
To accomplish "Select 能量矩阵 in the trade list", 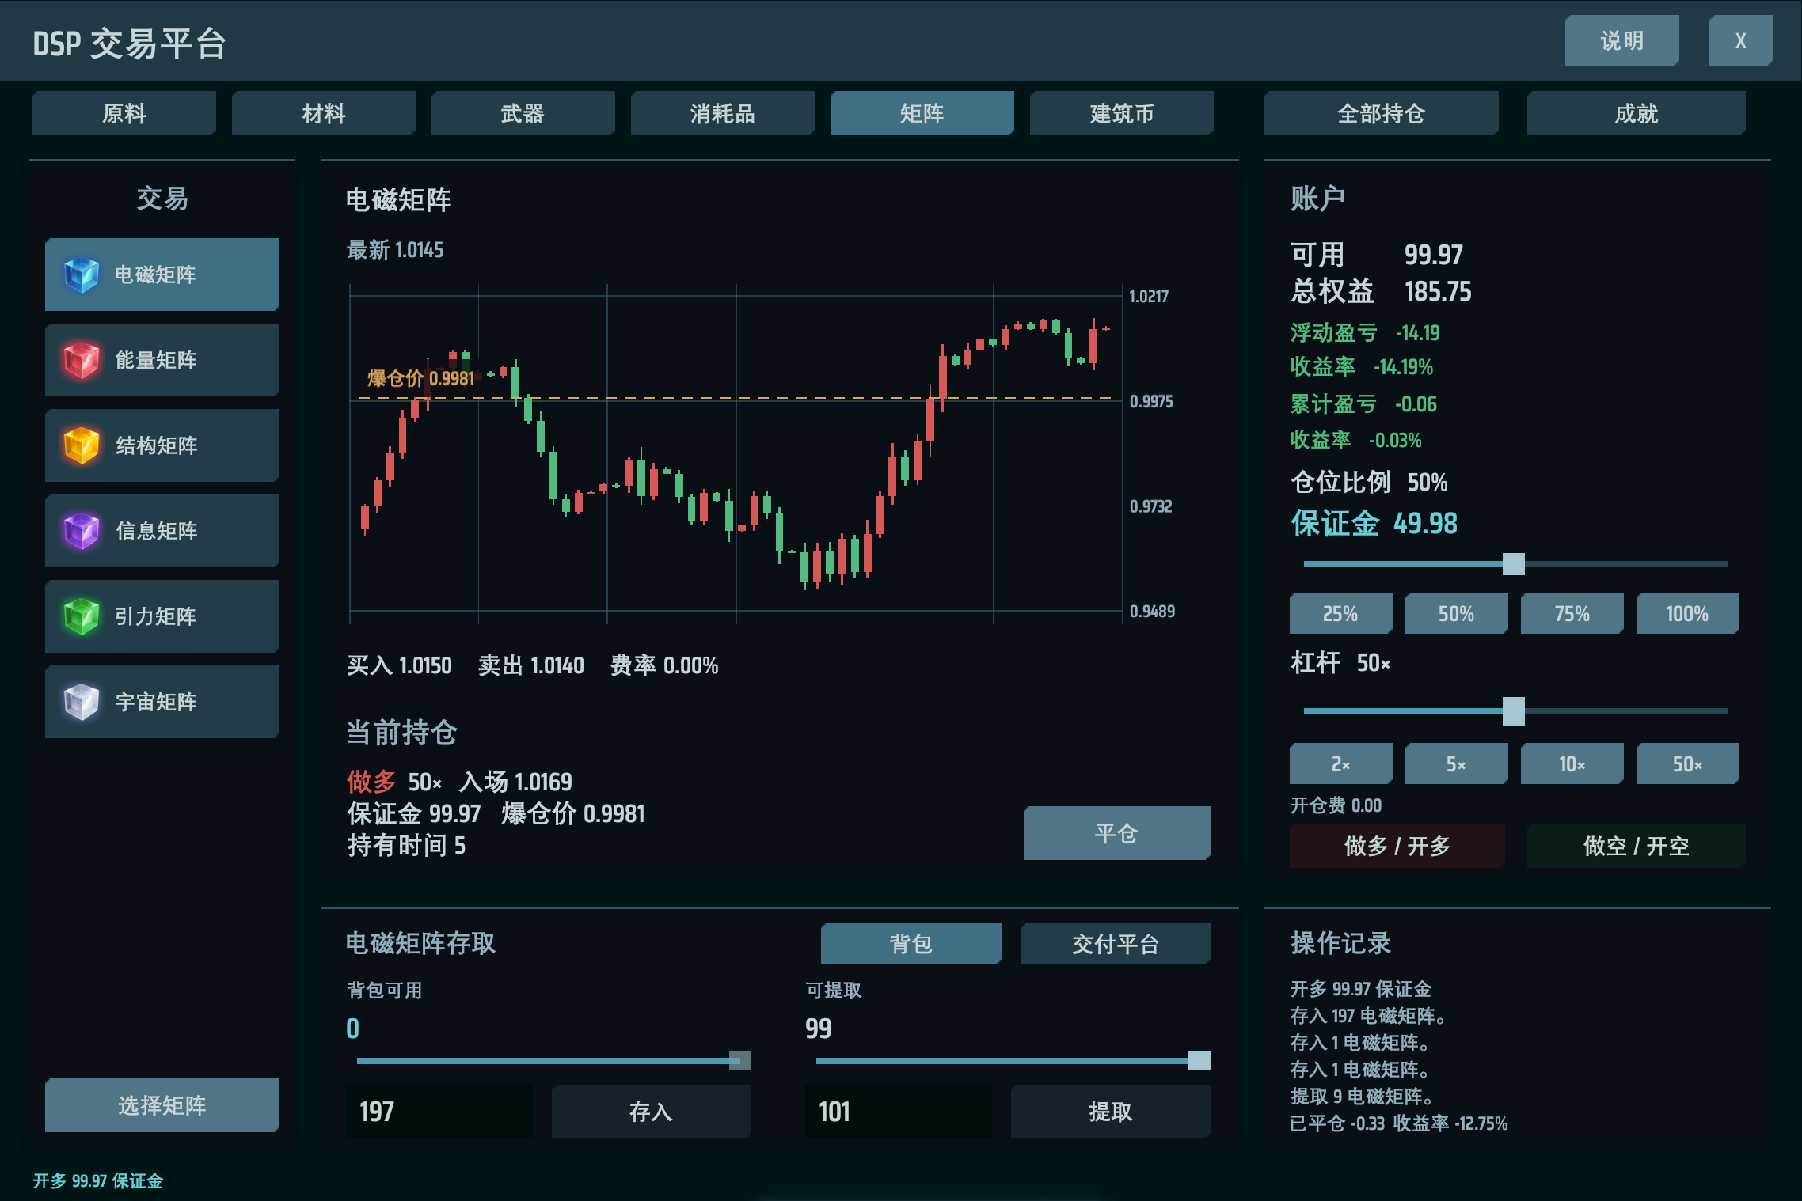I will 162,360.
